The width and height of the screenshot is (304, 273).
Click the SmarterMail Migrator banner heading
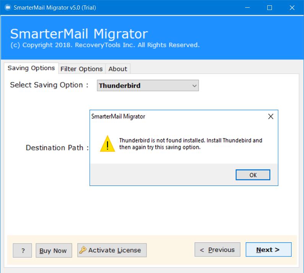(79, 34)
